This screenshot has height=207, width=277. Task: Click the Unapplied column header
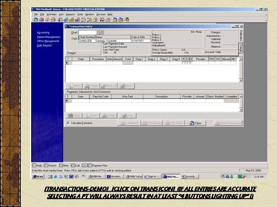click(231, 97)
